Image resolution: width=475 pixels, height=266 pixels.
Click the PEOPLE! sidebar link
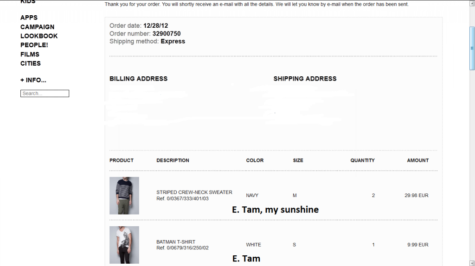[34, 45]
